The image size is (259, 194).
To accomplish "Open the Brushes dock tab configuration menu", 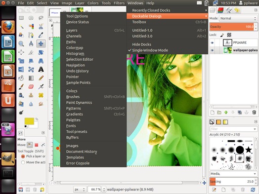I will (256, 122).
